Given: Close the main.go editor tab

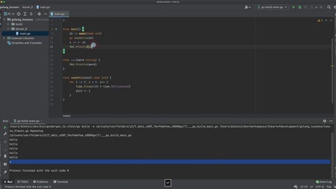Looking at the screenshot, I should tap(67, 14).
